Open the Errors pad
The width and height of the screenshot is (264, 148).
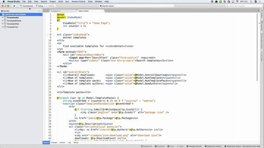click(171, 146)
